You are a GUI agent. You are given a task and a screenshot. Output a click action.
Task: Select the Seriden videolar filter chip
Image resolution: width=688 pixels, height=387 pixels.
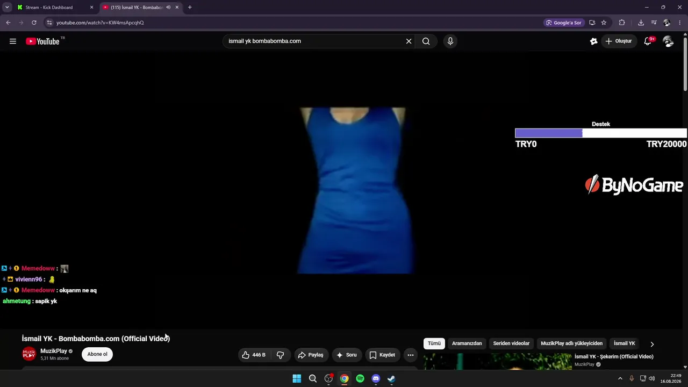pyautogui.click(x=511, y=343)
